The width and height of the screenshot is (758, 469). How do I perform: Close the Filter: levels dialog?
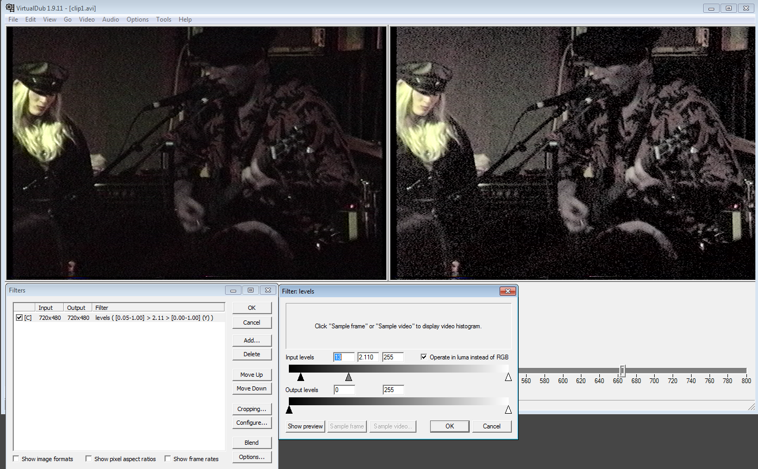tap(508, 291)
